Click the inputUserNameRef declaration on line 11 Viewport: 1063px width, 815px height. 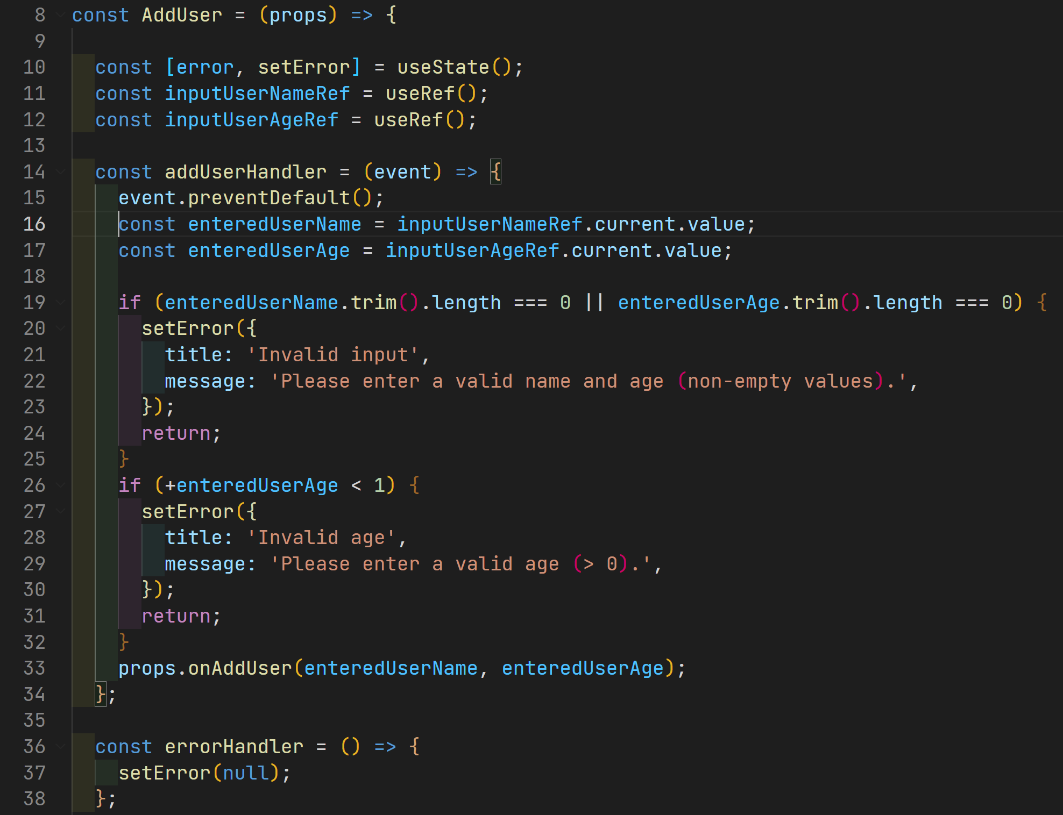tap(257, 94)
